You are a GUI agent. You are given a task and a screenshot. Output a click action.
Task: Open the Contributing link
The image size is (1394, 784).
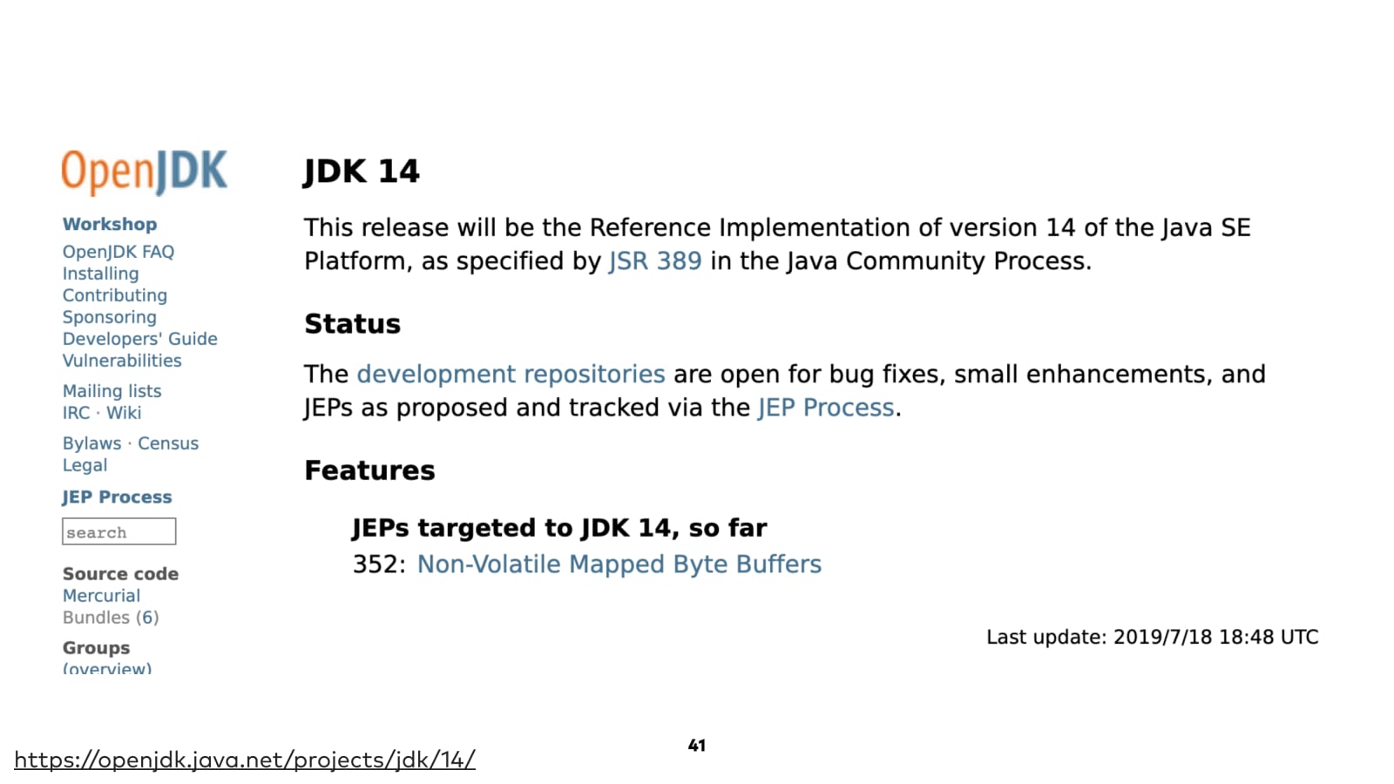click(115, 295)
